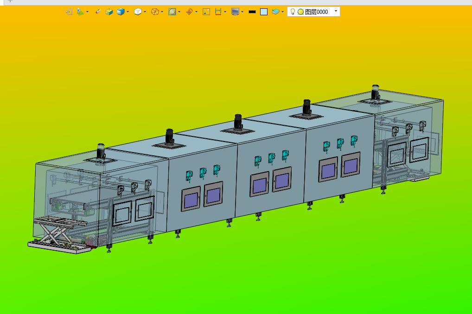The height and width of the screenshot is (314, 472).
Task: Click the framed section view icon
Action: click(172, 12)
